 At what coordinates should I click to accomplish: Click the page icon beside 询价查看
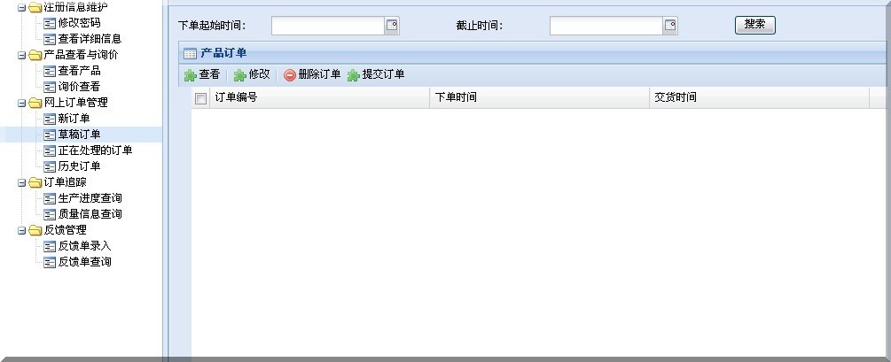pos(50,87)
